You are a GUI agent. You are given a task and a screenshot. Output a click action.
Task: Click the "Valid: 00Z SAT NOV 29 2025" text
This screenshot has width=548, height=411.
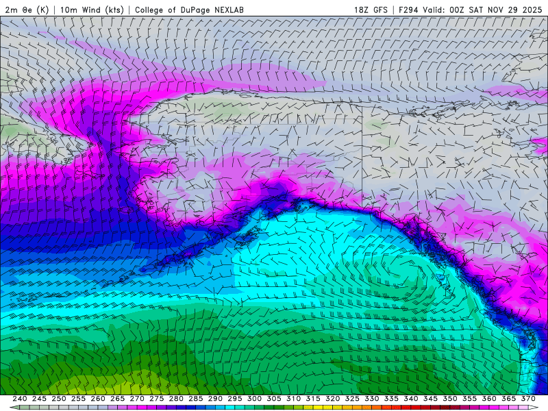pyautogui.click(x=482, y=10)
